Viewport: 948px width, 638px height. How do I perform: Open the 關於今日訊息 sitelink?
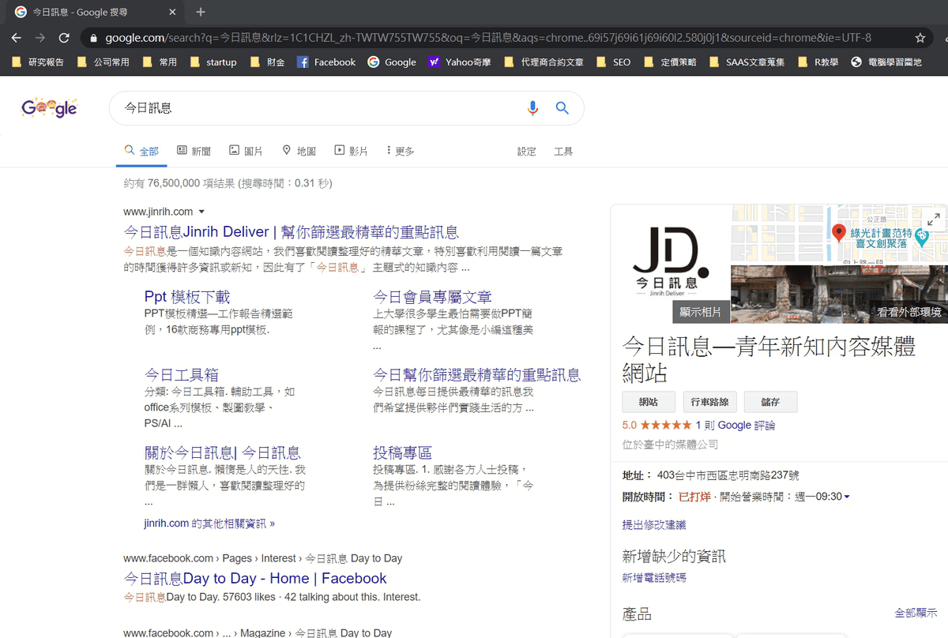[x=223, y=452]
